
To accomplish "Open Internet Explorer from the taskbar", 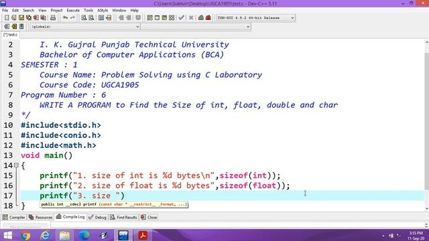I will point(45,235).
